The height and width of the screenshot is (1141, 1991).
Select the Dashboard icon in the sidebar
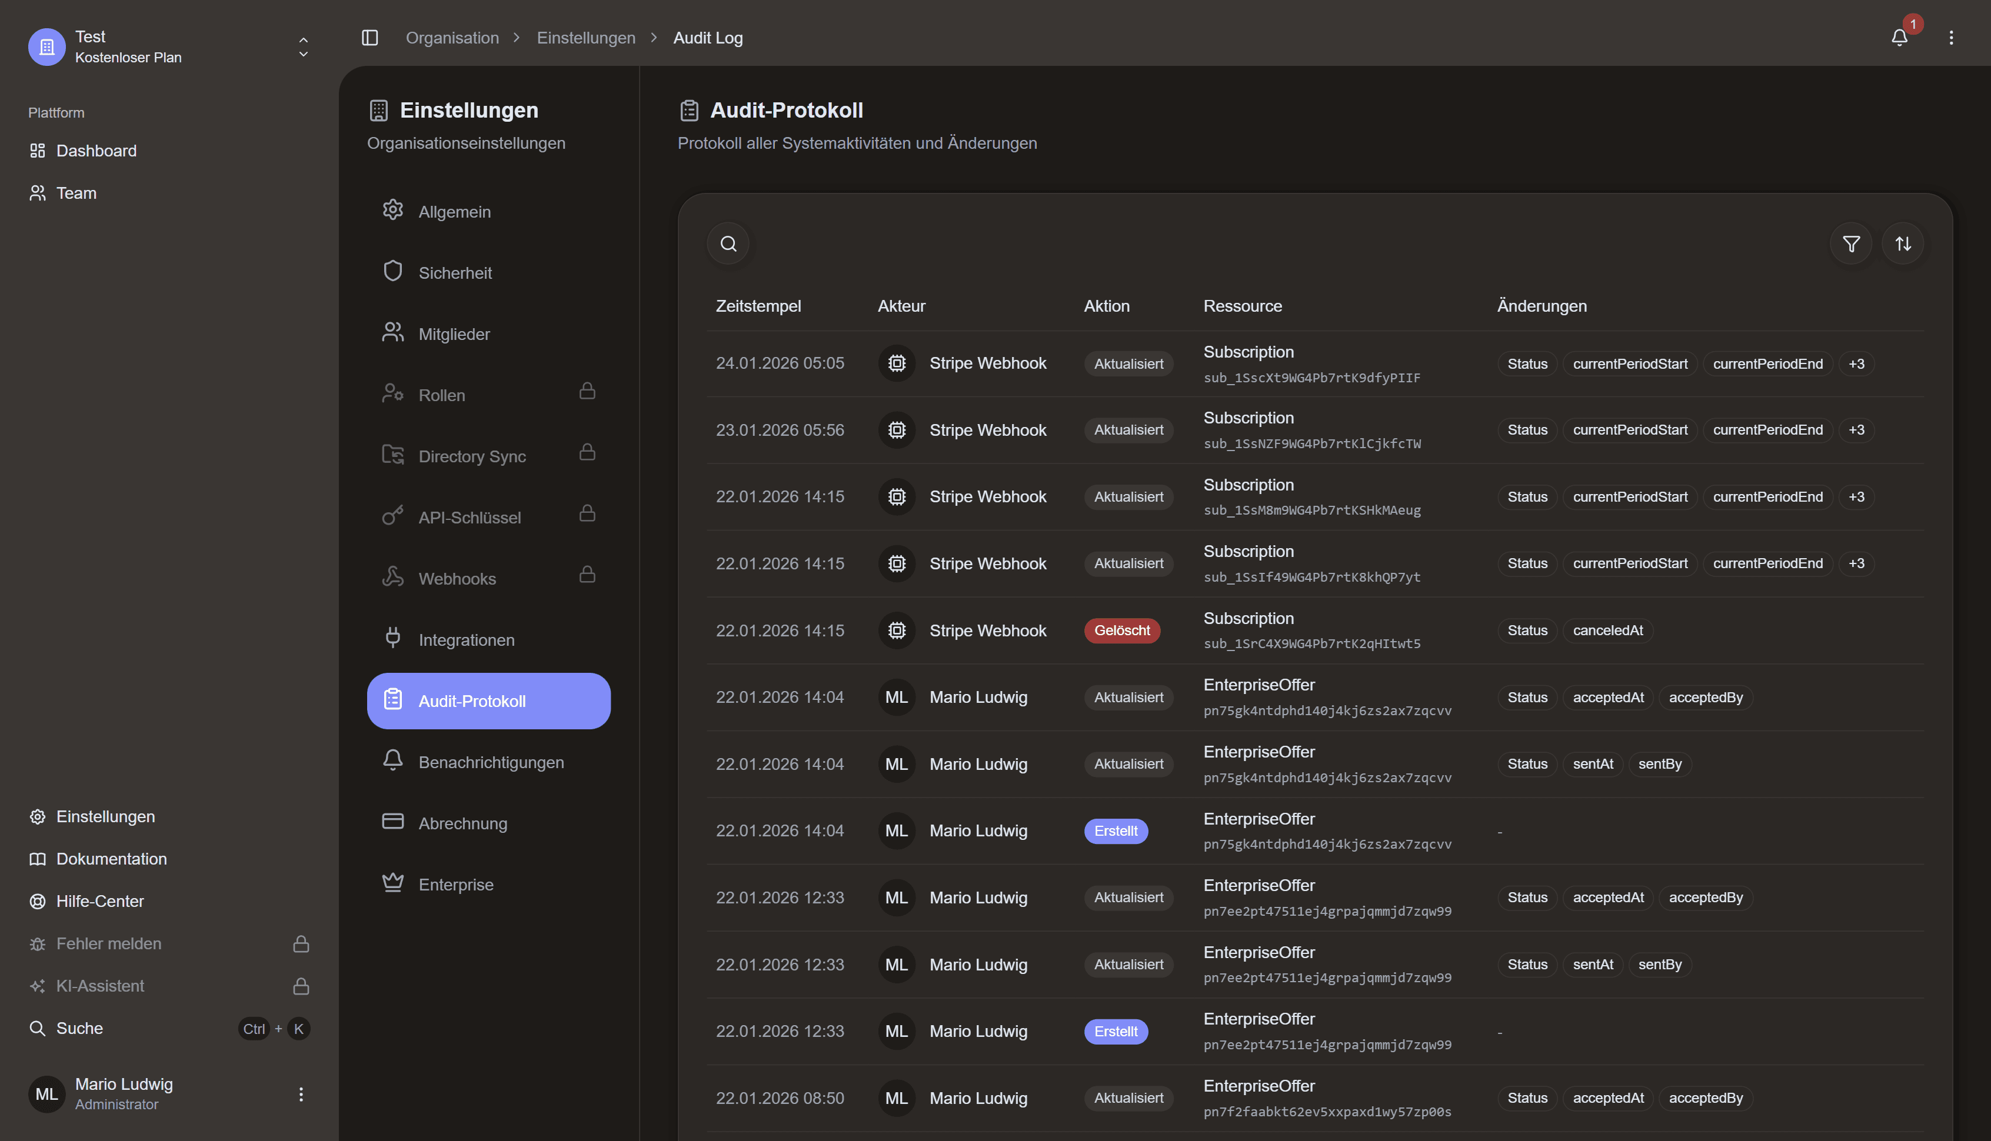pos(37,149)
